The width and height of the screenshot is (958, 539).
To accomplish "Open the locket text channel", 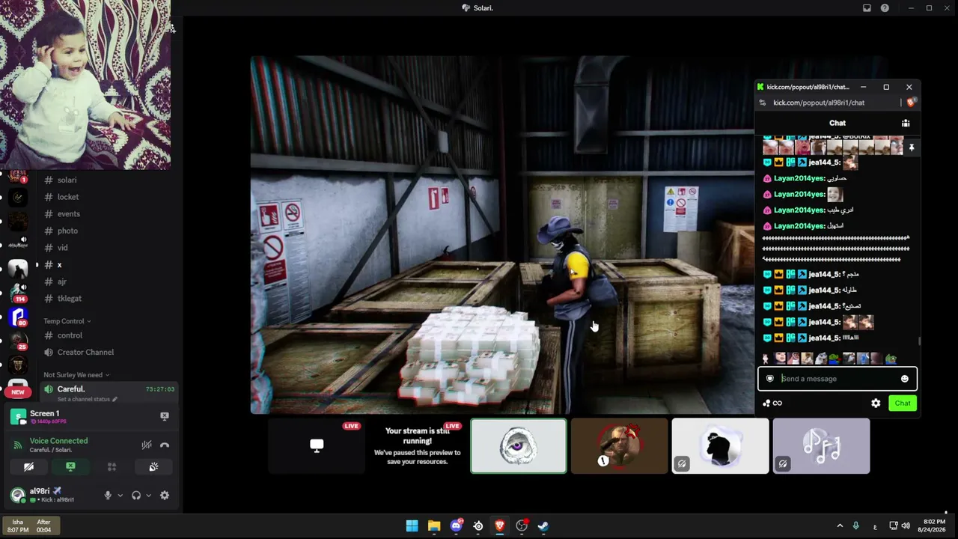I will (67, 197).
